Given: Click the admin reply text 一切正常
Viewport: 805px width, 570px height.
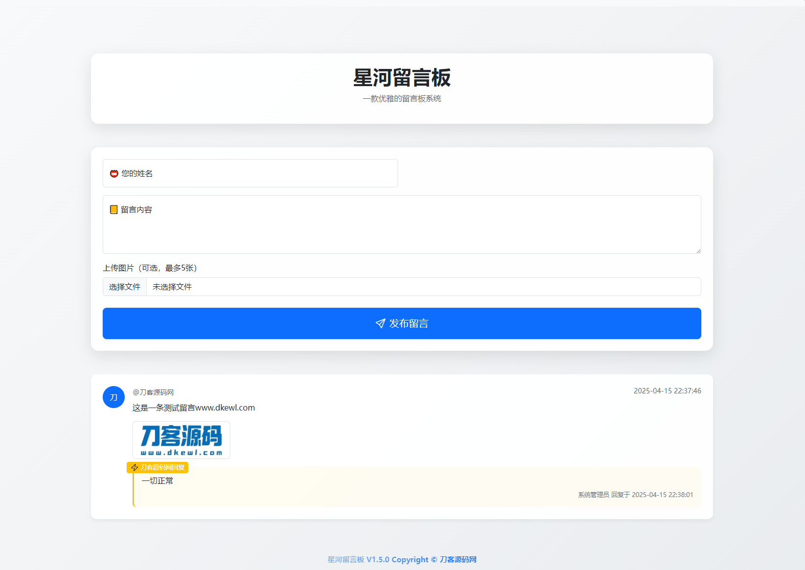Looking at the screenshot, I should click(157, 480).
